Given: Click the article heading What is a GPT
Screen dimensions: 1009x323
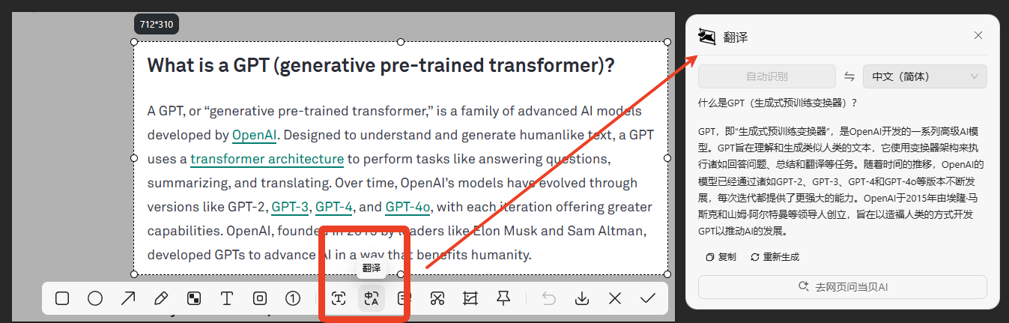Looking at the screenshot, I should pyautogui.click(x=381, y=65).
